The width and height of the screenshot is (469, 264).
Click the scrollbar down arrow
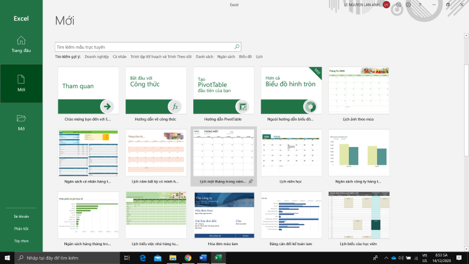click(x=466, y=249)
